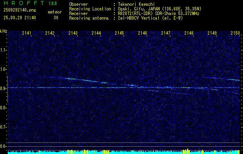Click the 1.0 kHz axis label
Image resolution: width=243 pixels, height=154 pixels.
3,69
